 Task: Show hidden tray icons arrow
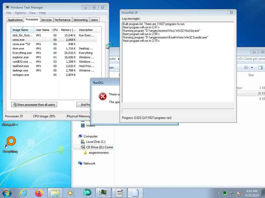[218, 193]
